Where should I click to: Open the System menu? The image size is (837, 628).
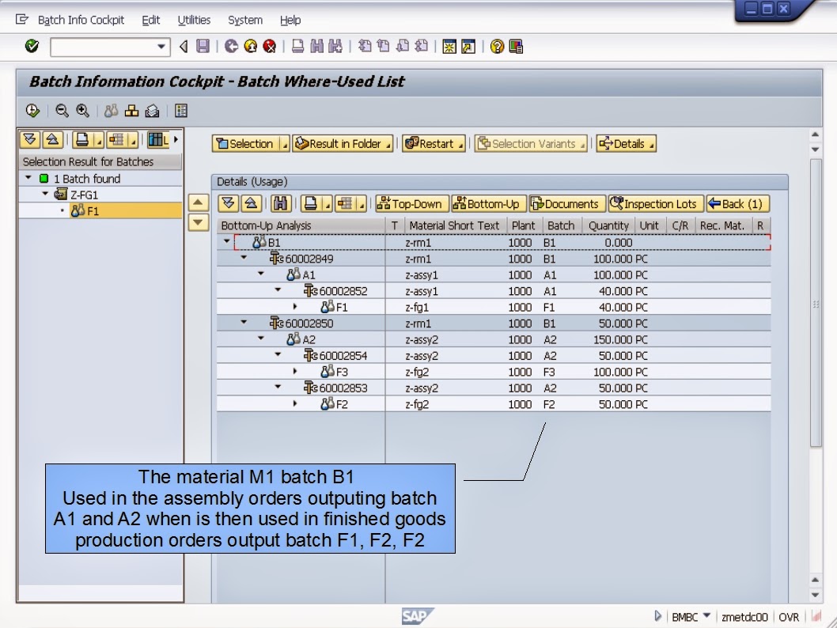pyautogui.click(x=245, y=20)
